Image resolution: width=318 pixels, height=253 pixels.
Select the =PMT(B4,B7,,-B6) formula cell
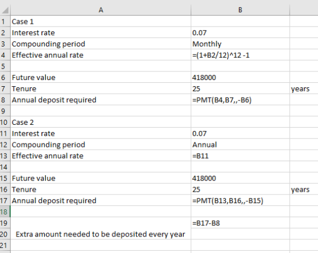click(240, 100)
